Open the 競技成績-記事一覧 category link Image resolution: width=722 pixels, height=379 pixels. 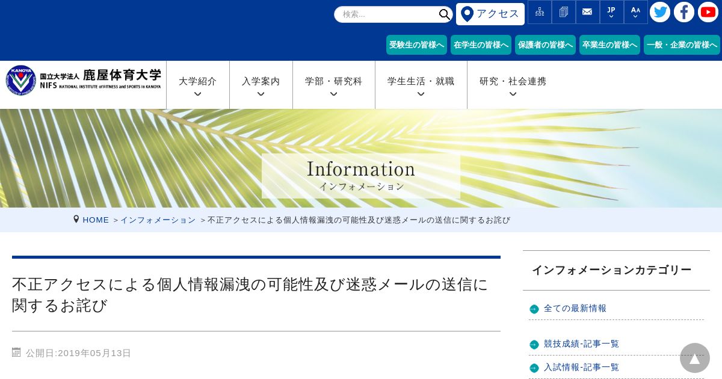(x=581, y=344)
